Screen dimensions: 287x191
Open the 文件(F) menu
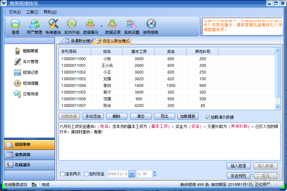tap(15, 12)
